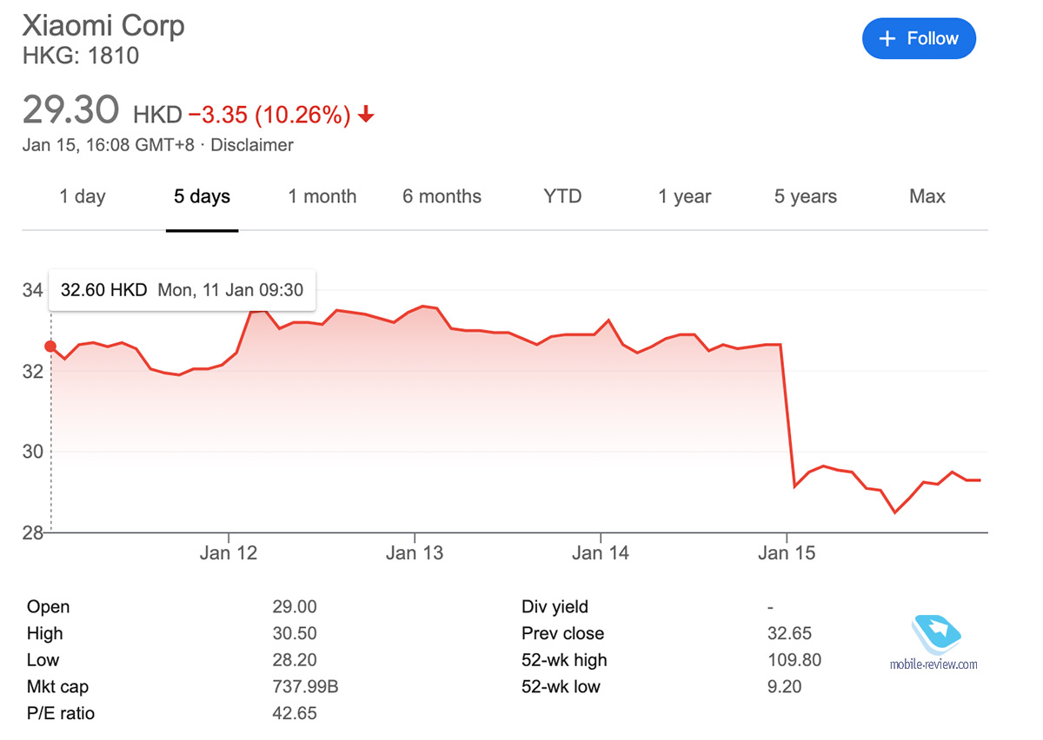Click the 32.60 HKD chart tooltip
The width and height of the screenshot is (1043, 740).
(182, 290)
